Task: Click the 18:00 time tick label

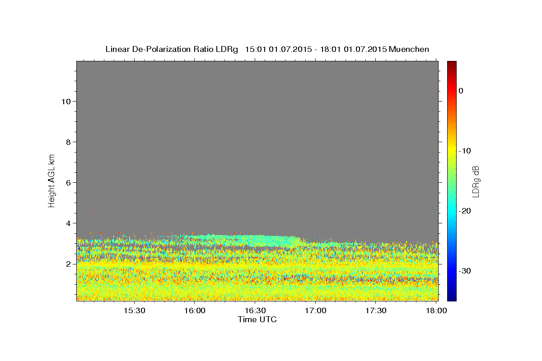Action: point(436,311)
